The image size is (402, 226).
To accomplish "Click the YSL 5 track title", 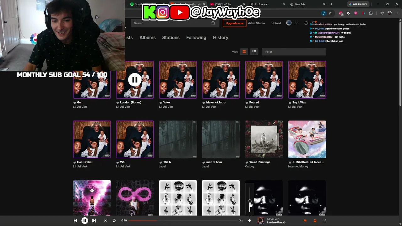I will click(x=167, y=162).
